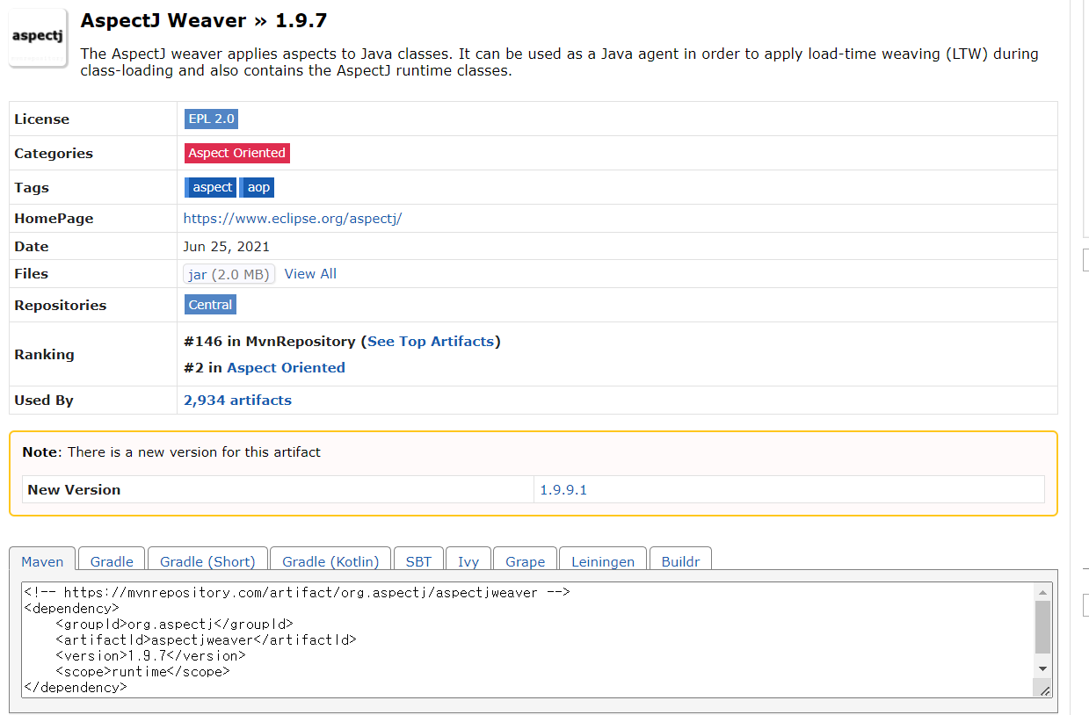
Task: Click the New Version label cell
Action: coord(278,489)
